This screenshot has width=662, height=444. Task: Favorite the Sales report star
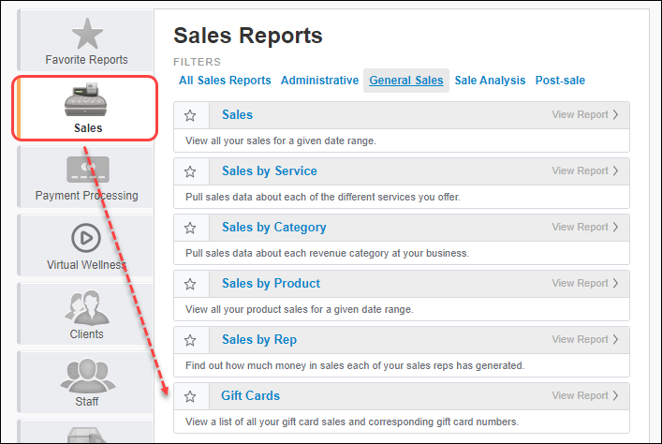190,115
